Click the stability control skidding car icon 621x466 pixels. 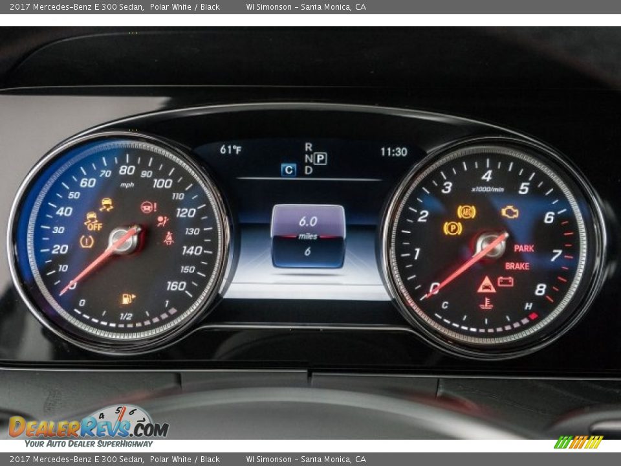pyautogui.click(x=106, y=205)
